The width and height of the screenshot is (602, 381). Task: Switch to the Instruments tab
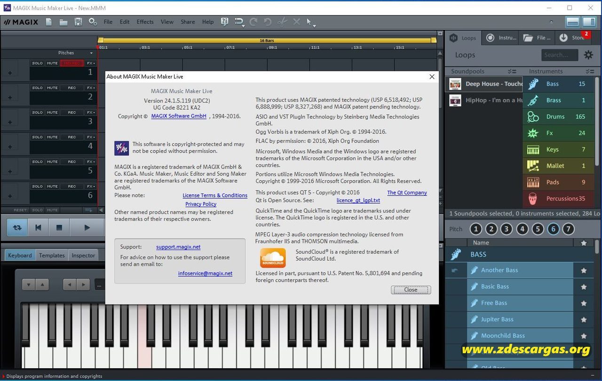[501, 38]
